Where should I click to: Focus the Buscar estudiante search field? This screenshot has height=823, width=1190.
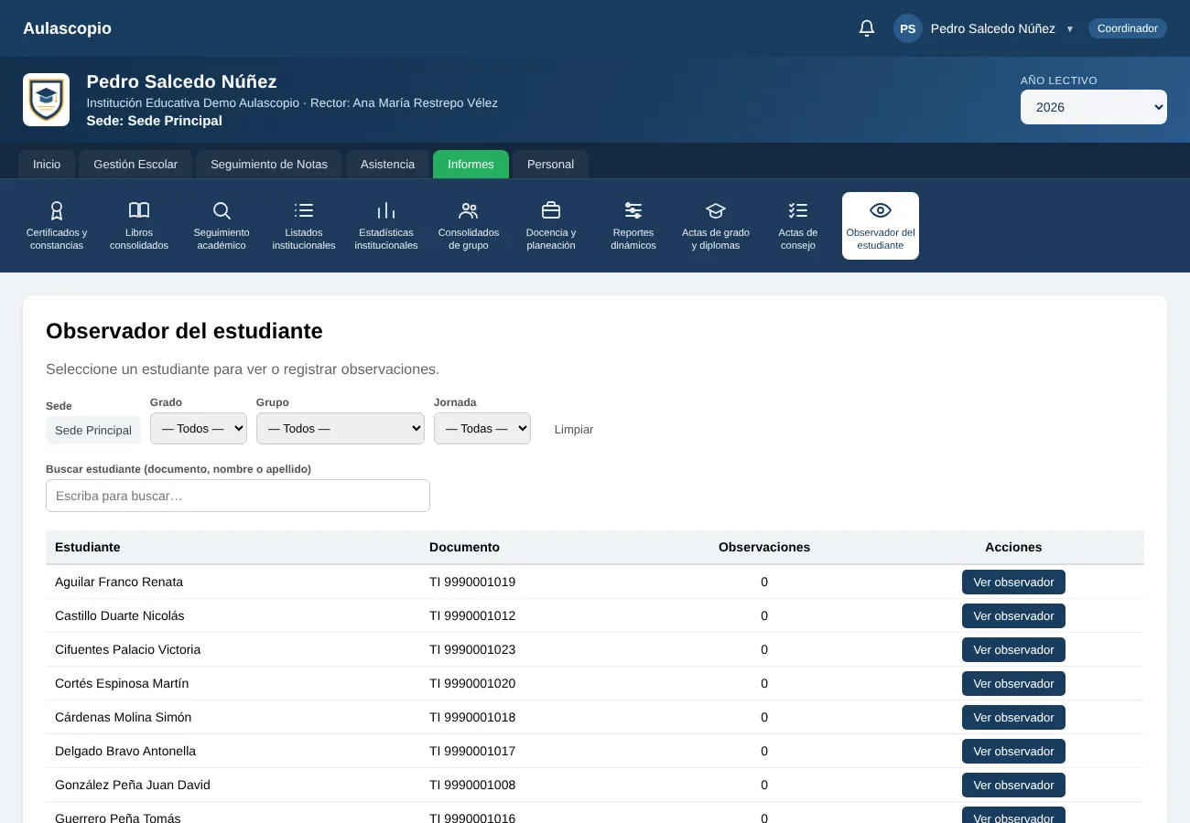coord(238,496)
